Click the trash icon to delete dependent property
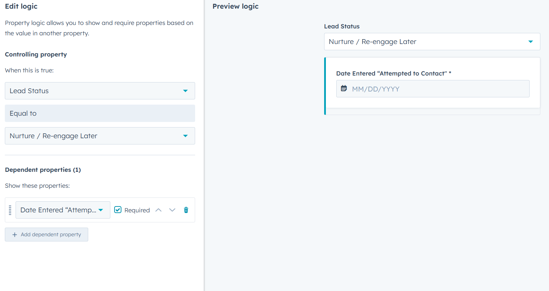Image resolution: width=549 pixels, height=291 pixels. click(186, 210)
